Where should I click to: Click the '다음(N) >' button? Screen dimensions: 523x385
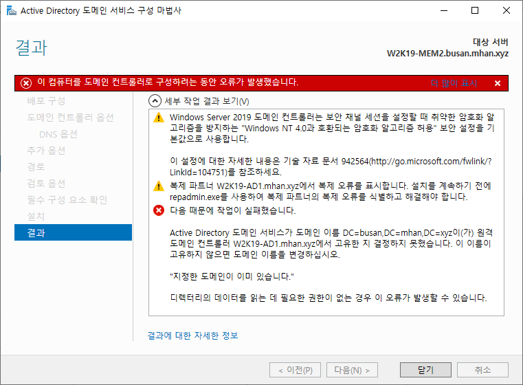[x=352, y=370]
